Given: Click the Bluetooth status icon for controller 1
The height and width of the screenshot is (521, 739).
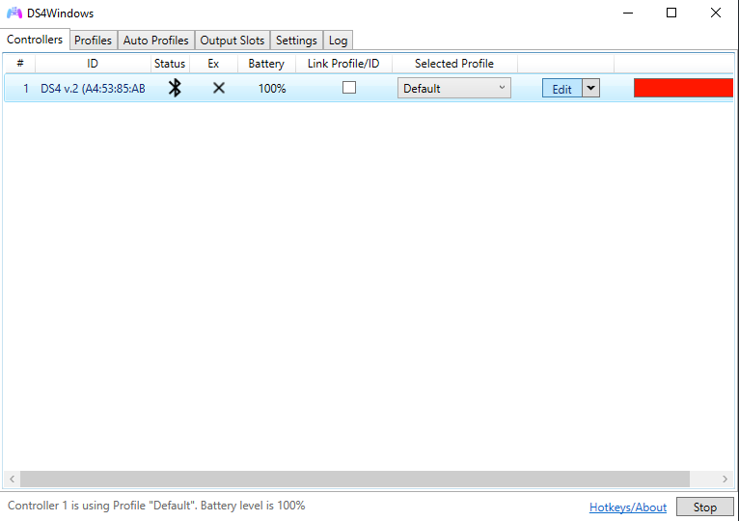Looking at the screenshot, I should (175, 88).
